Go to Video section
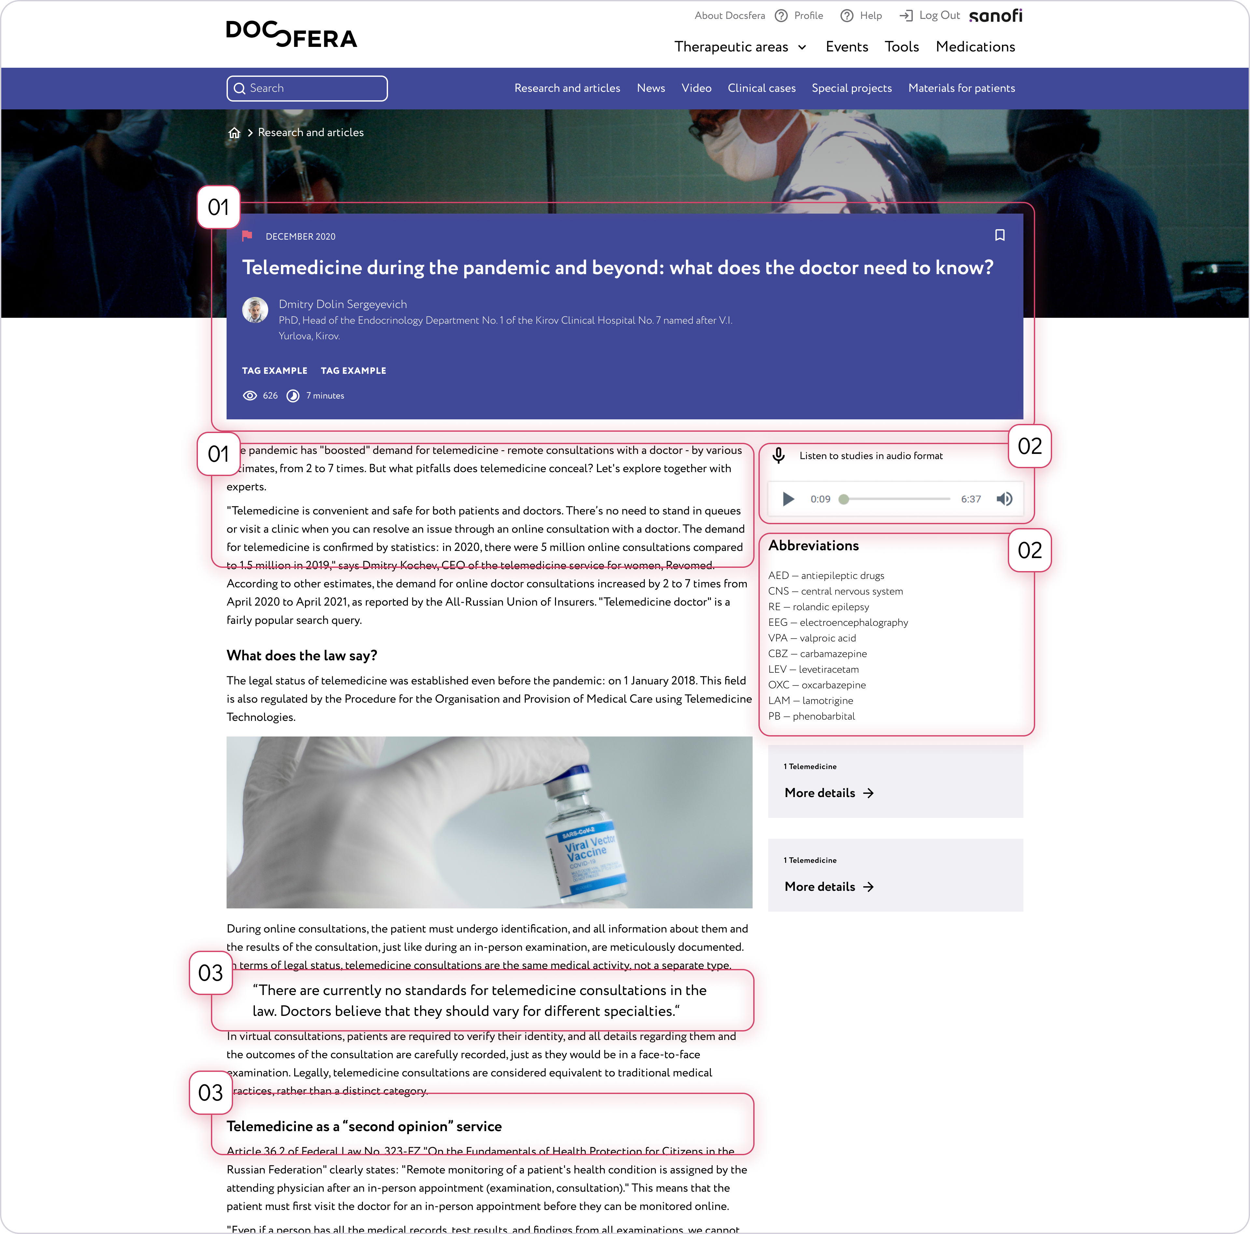The image size is (1250, 1234). (x=696, y=88)
